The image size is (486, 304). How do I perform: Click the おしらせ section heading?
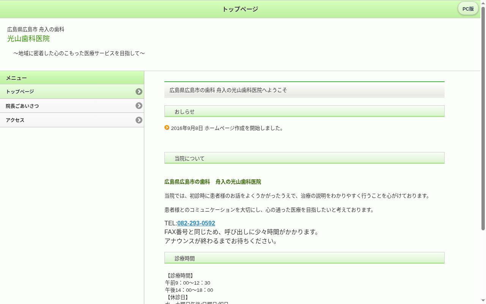coord(304,111)
